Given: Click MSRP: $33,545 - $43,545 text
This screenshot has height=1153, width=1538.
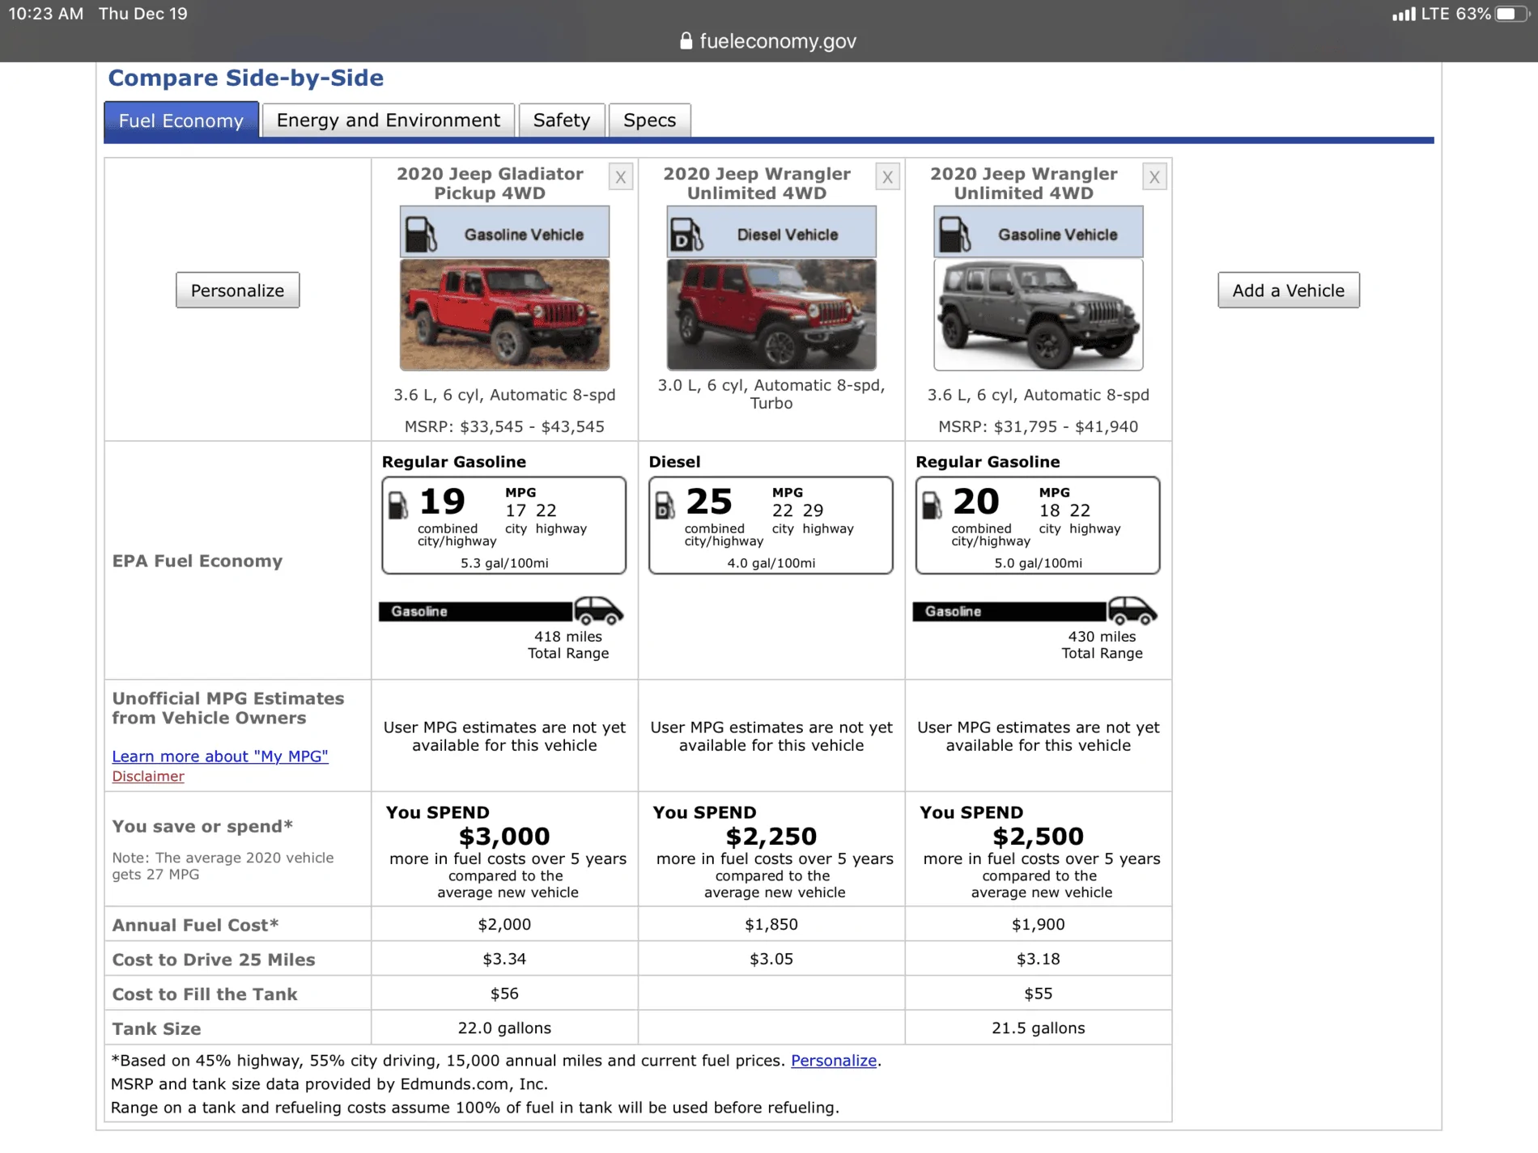Looking at the screenshot, I should (504, 427).
